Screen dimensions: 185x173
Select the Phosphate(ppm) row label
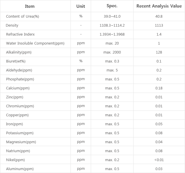click(x=20, y=79)
